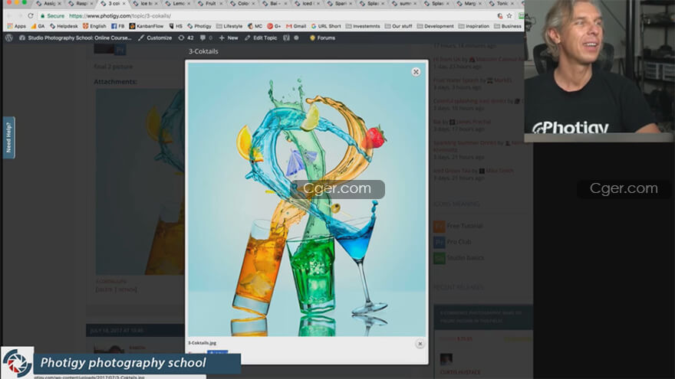Click New in the admin bar
Screen dimensions: 675x379
(229, 38)
